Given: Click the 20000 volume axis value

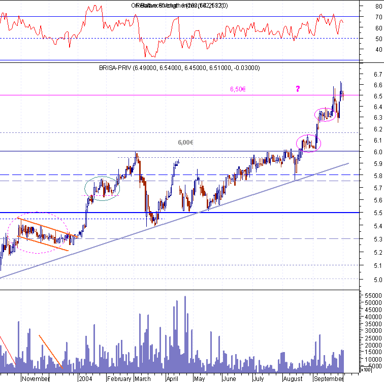Looking at the screenshot, I should [373, 345].
